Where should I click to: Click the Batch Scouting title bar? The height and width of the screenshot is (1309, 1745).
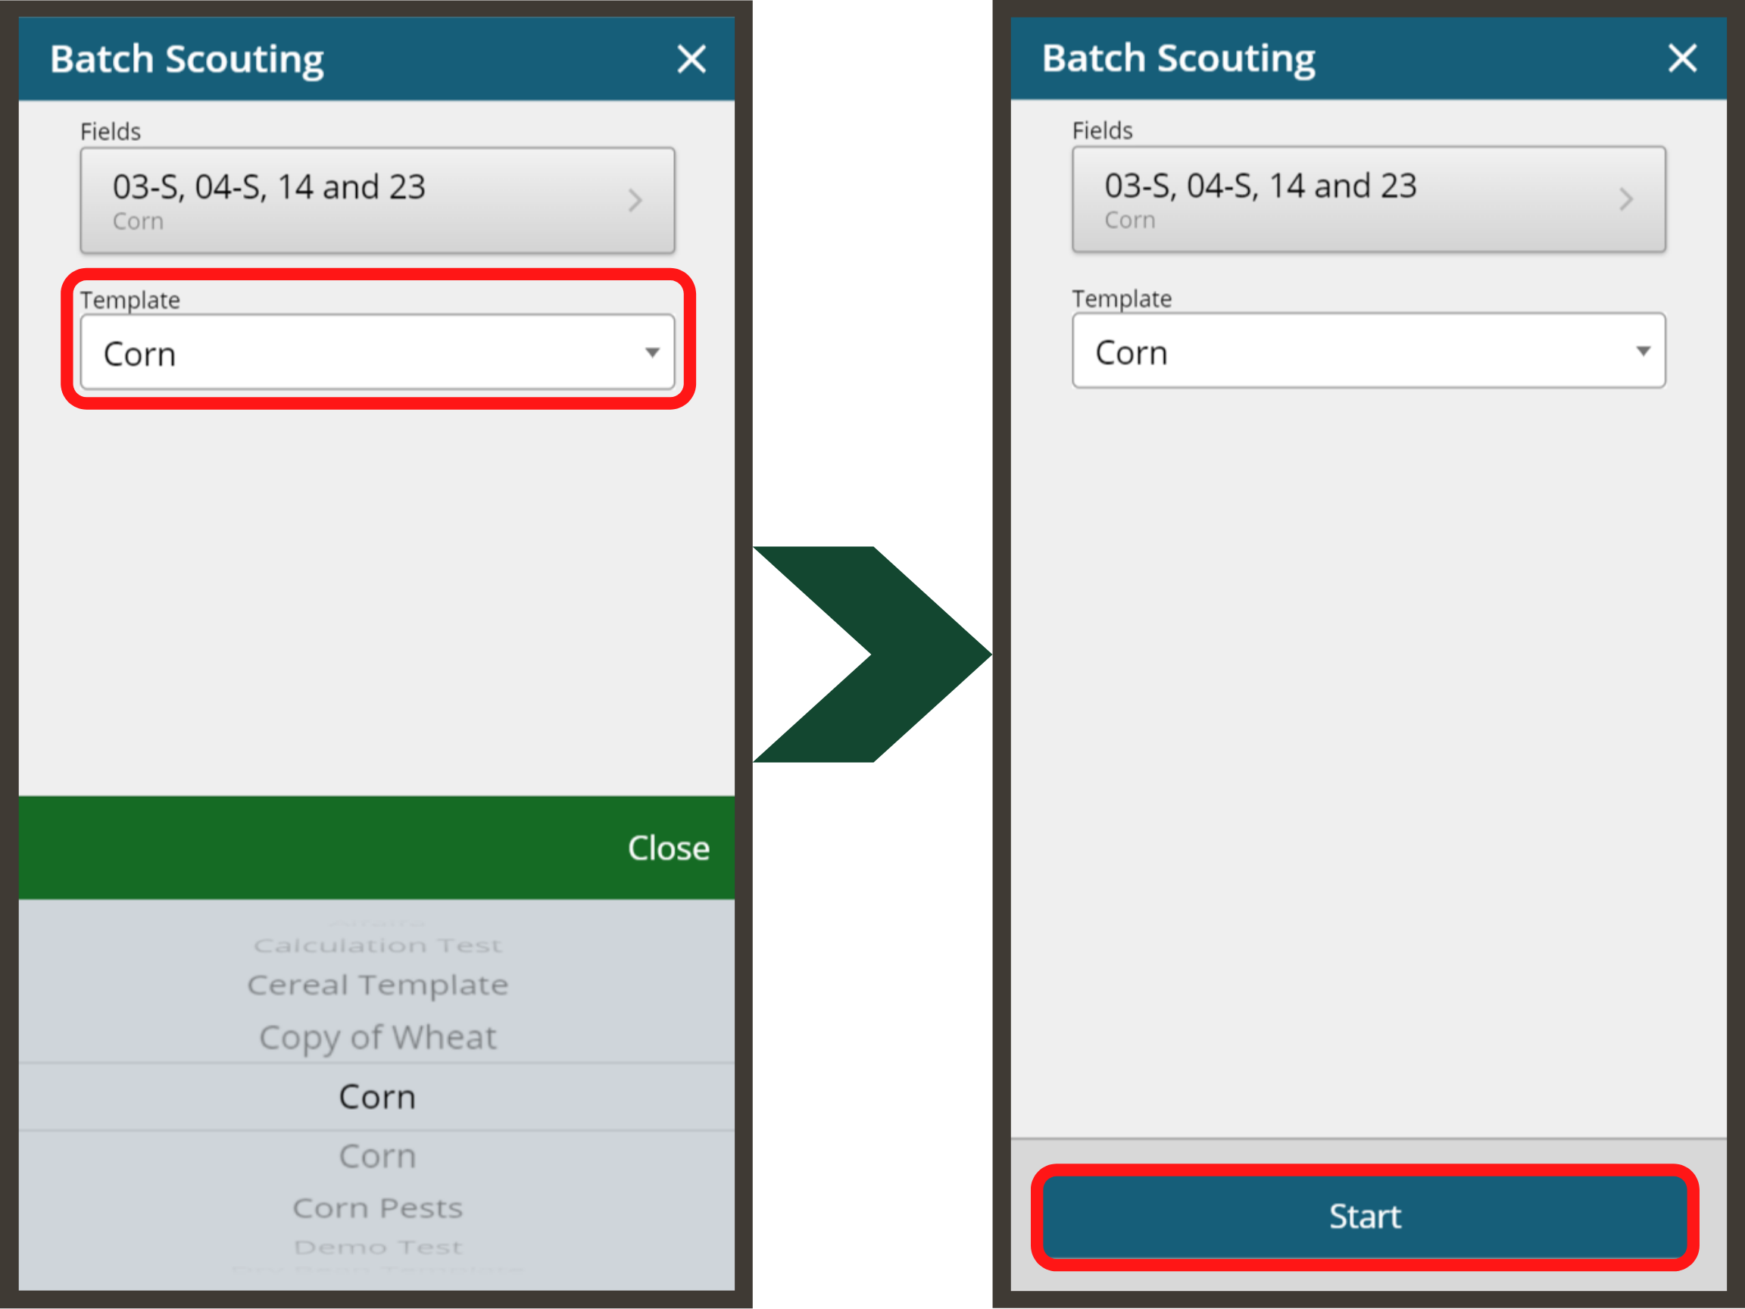(x=186, y=58)
